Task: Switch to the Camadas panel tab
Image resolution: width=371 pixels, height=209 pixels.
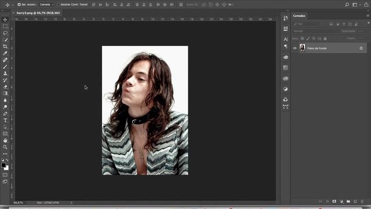Action: 299,16
